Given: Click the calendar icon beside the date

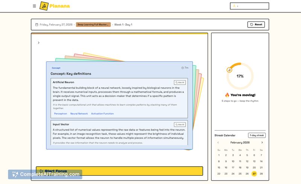Looking at the screenshot, I should pyautogui.click(x=36, y=24).
